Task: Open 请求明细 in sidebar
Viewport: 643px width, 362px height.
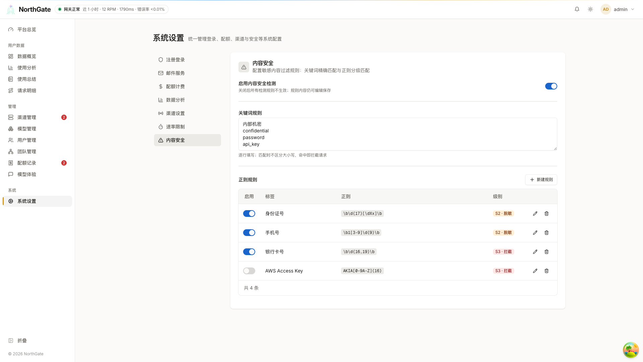Action: [37, 90]
